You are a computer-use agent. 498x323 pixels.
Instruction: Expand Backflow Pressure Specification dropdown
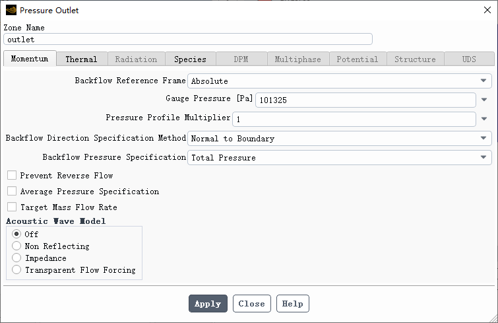click(340, 157)
